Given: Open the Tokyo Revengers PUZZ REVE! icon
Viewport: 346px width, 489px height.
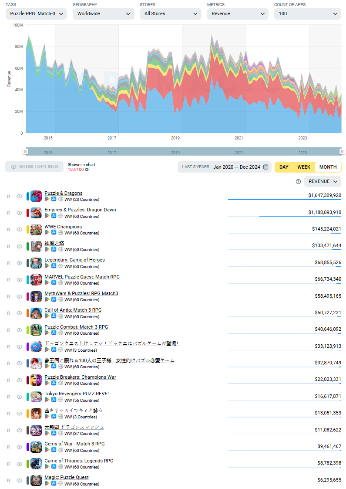Looking at the screenshot, I should click(36, 397).
